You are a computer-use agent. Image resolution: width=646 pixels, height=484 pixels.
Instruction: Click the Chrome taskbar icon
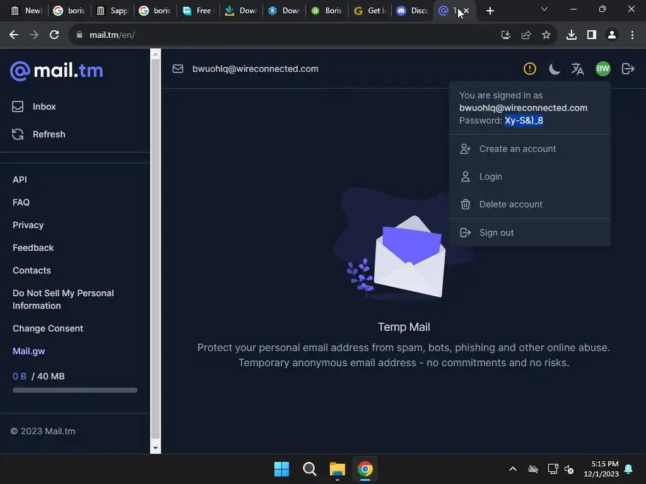(365, 469)
